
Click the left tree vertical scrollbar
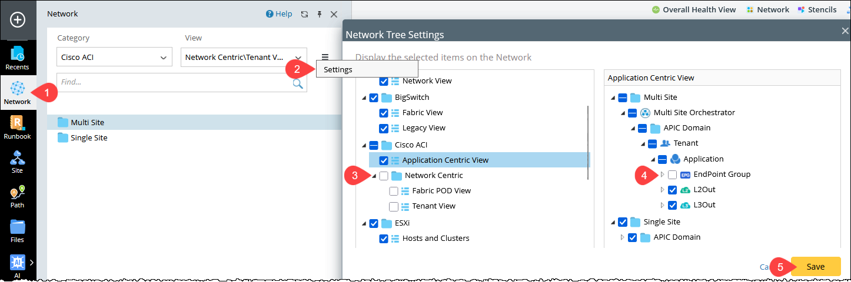[588, 142]
